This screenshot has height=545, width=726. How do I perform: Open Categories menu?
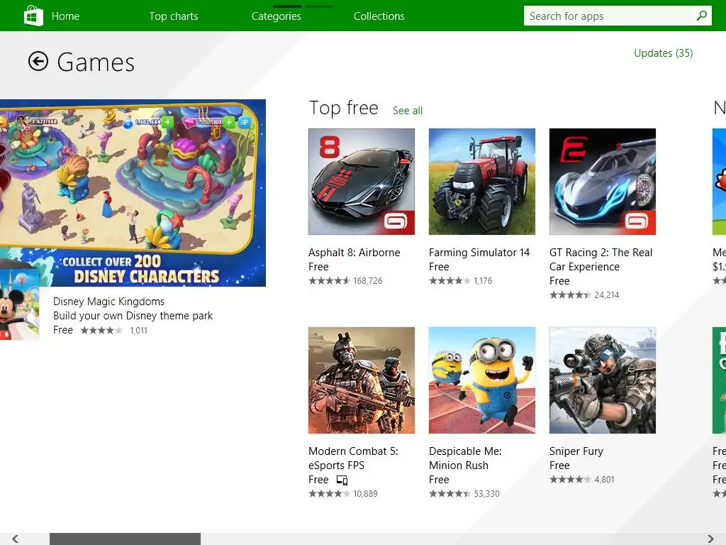coord(277,16)
